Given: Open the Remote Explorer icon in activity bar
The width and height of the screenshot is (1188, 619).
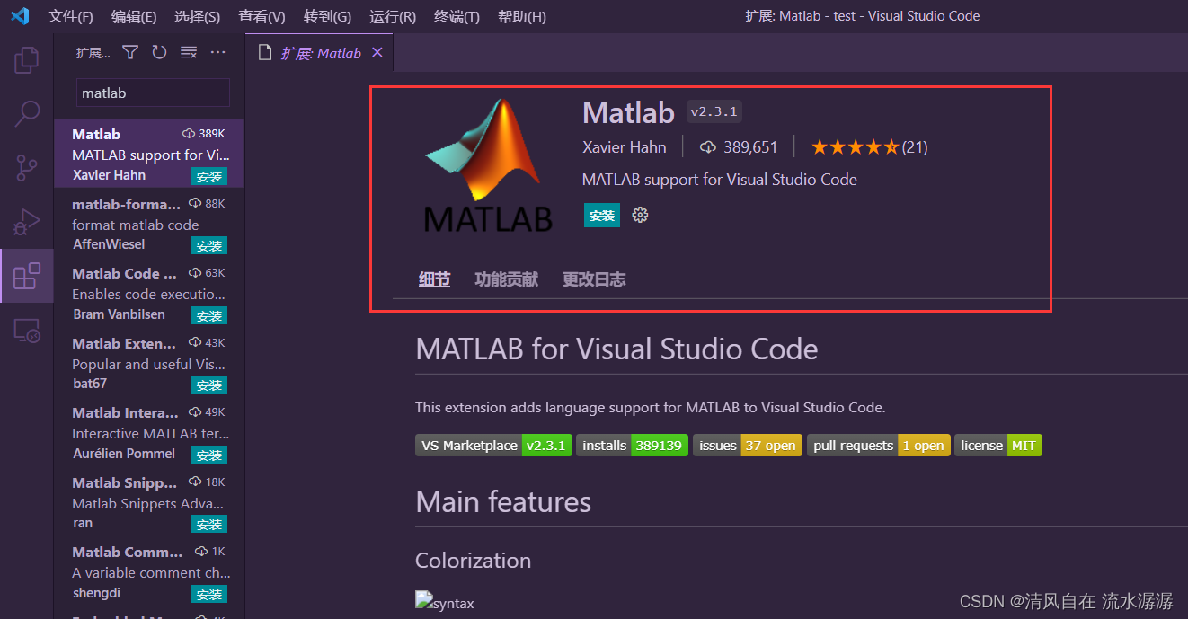Looking at the screenshot, I should tap(27, 331).
